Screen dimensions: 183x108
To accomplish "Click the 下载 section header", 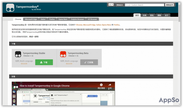I will (x=91, y=44).
